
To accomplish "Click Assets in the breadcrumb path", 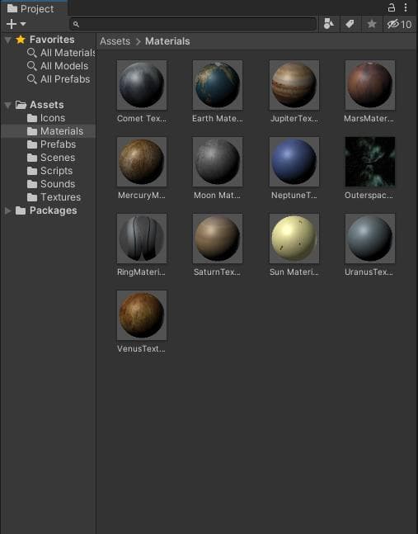I will point(115,41).
